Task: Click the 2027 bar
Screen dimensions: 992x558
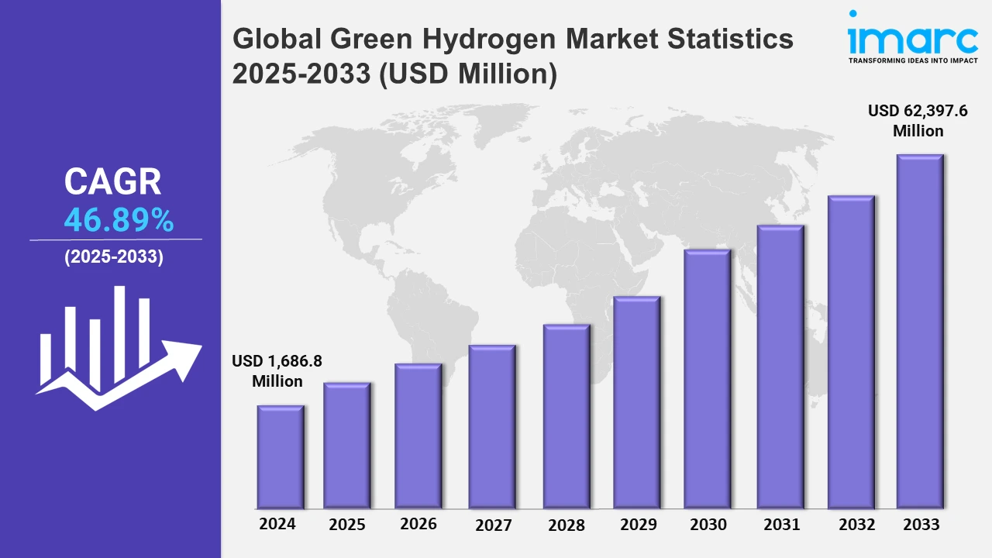Action: tap(492, 427)
